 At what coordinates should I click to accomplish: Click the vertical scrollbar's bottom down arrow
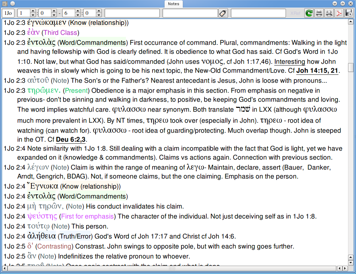[x=351, y=262]
